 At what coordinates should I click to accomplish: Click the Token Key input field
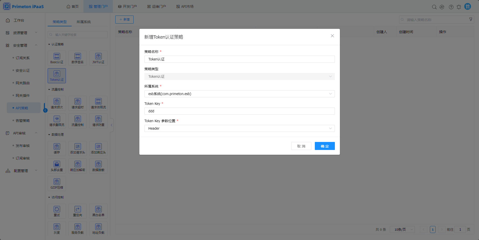[x=239, y=111]
